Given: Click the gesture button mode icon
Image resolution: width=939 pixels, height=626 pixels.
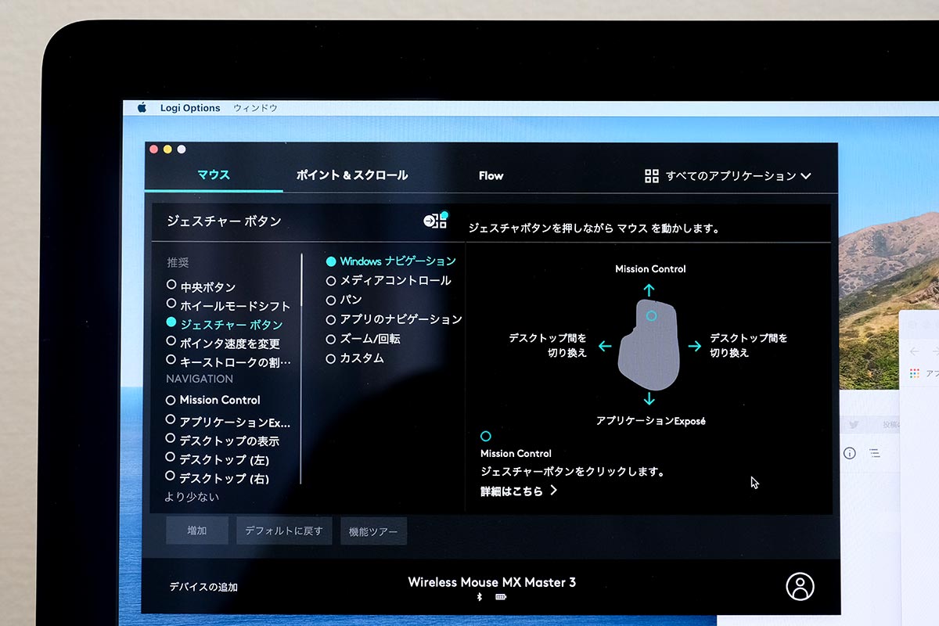Looking at the screenshot, I should 437,220.
